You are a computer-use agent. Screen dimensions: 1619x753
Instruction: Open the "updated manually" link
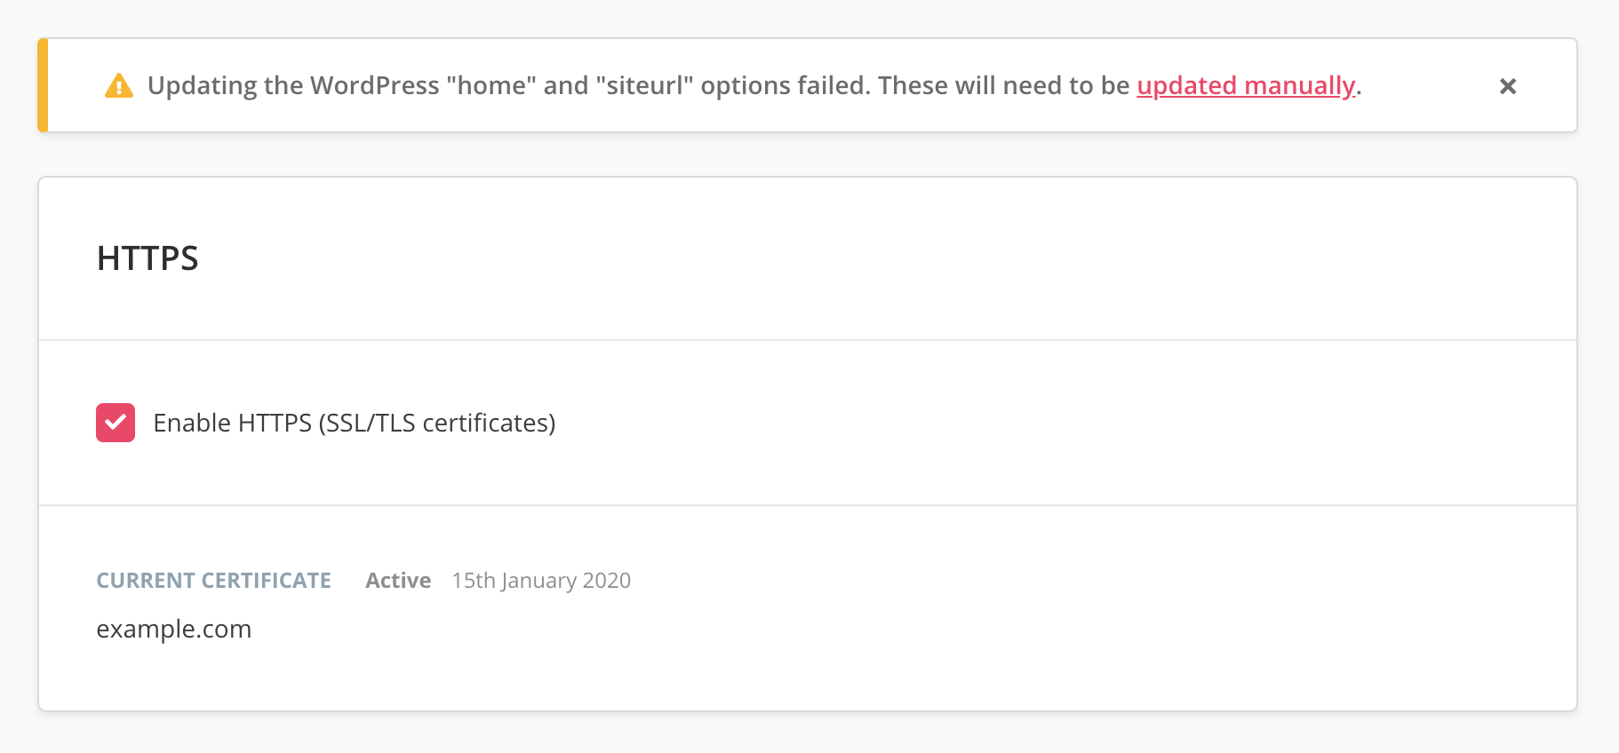click(x=1247, y=85)
